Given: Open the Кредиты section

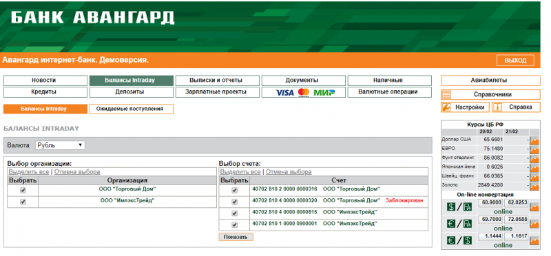Looking at the screenshot, I should tap(45, 92).
